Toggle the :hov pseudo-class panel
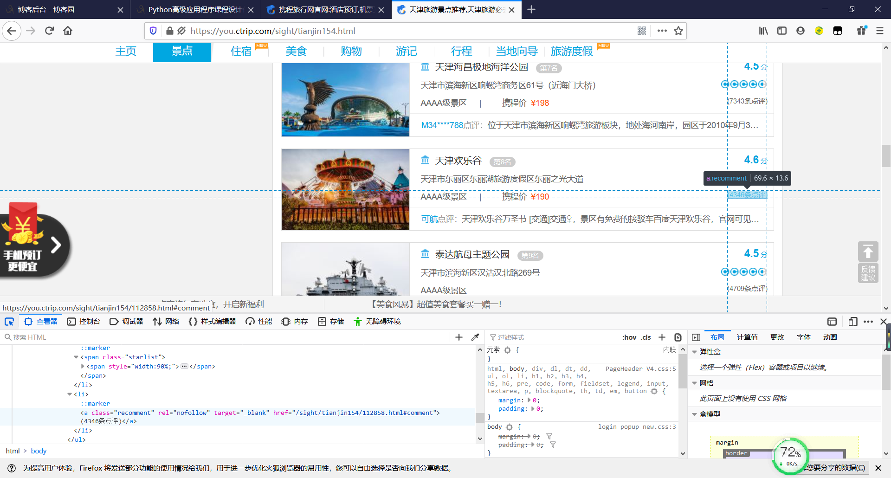This screenshot has width=891, height=478. (629, 337)
